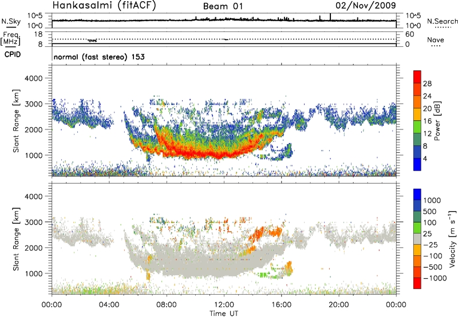Click 'normal (fast stereo) 153' text
Viewport: 458px width, 317px height.
pos(99,57)
